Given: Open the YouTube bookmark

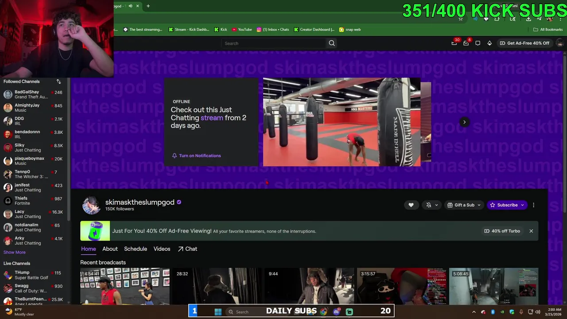Looking at the screenshot, I should coord(242,29).
